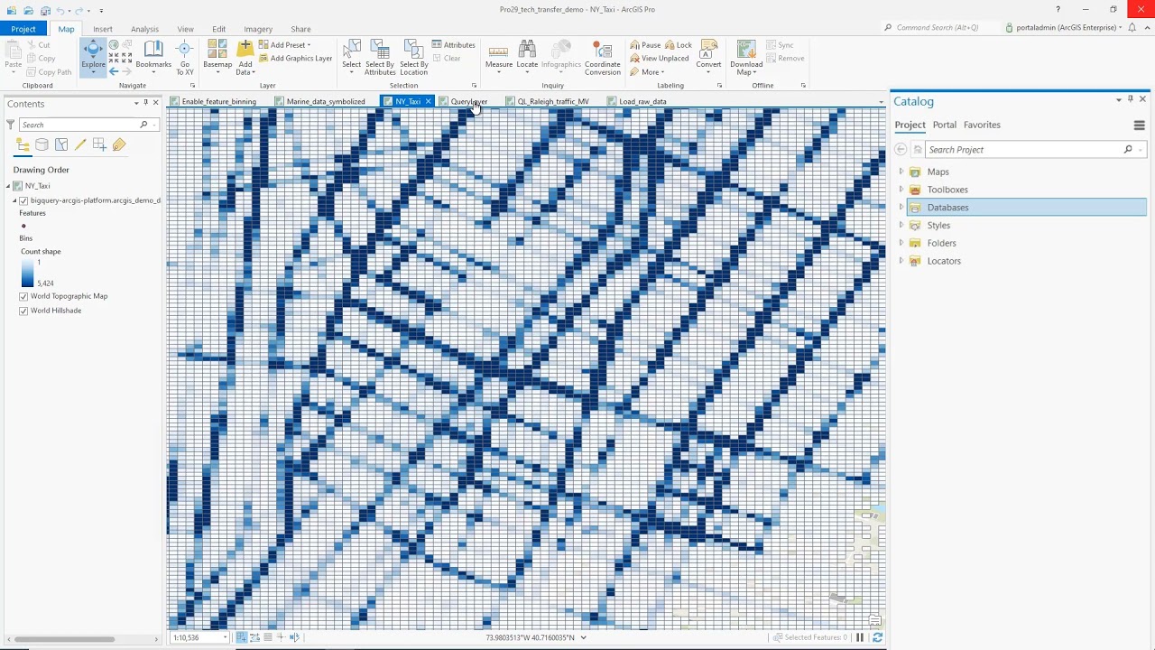Switch Contents to List By Labeling

pos(119,144)
